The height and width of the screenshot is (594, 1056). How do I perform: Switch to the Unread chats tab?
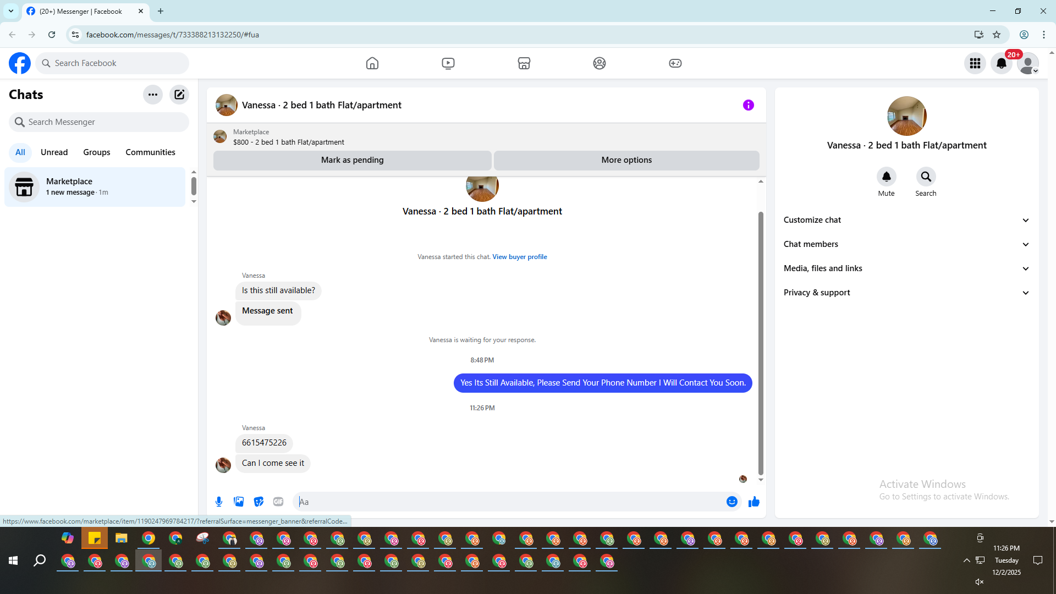[x=54, y=152]
